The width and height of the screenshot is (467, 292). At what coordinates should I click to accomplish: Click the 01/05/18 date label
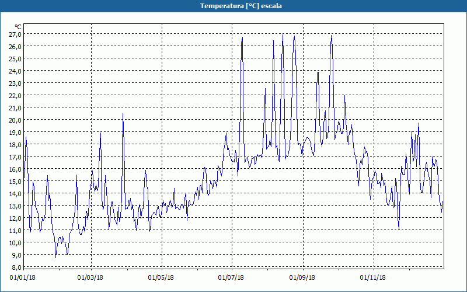[x=161, y=278]
